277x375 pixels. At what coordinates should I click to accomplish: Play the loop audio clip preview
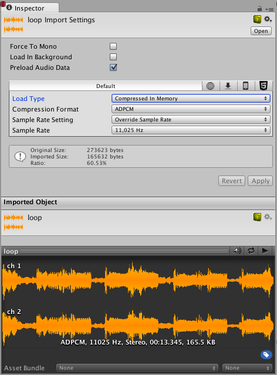pos(265,251)
